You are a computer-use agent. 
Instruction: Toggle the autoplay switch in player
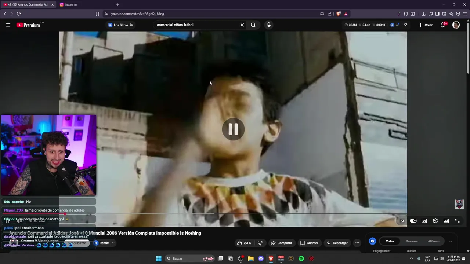click(x=413, y=221)
